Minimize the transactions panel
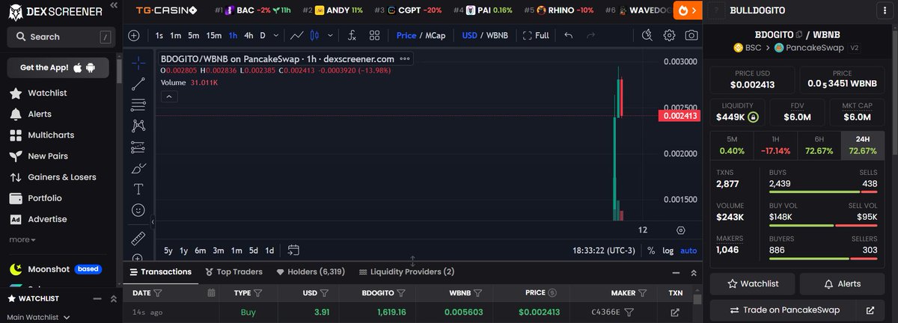Screen dimensions: 898x323 pos(676,273)
